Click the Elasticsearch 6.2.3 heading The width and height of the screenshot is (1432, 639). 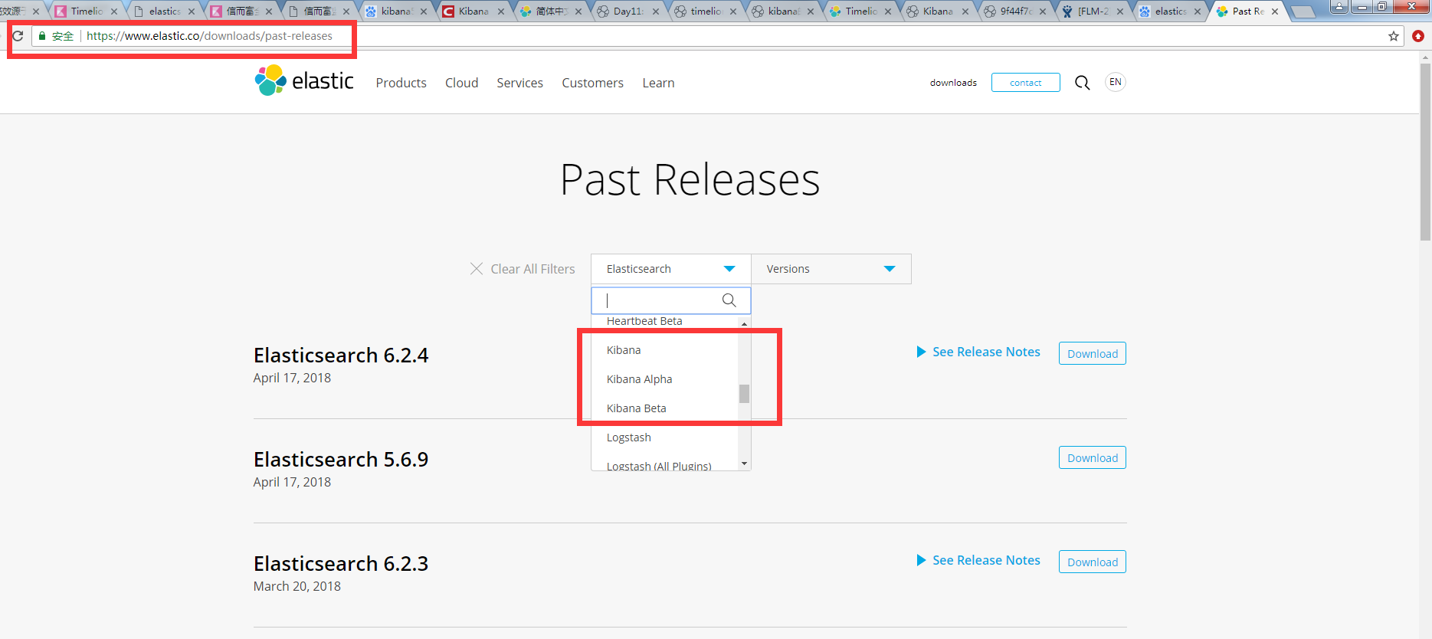point(341,564)
